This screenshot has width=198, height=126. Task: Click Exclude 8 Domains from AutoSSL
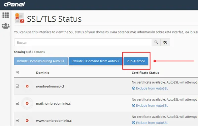(x=96, y=61)
